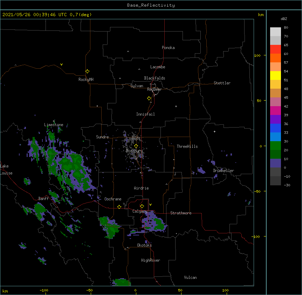The width and height of the screenshot is (302, 295).
Task: Click the Cochrane town label
Action: [113, 199]
